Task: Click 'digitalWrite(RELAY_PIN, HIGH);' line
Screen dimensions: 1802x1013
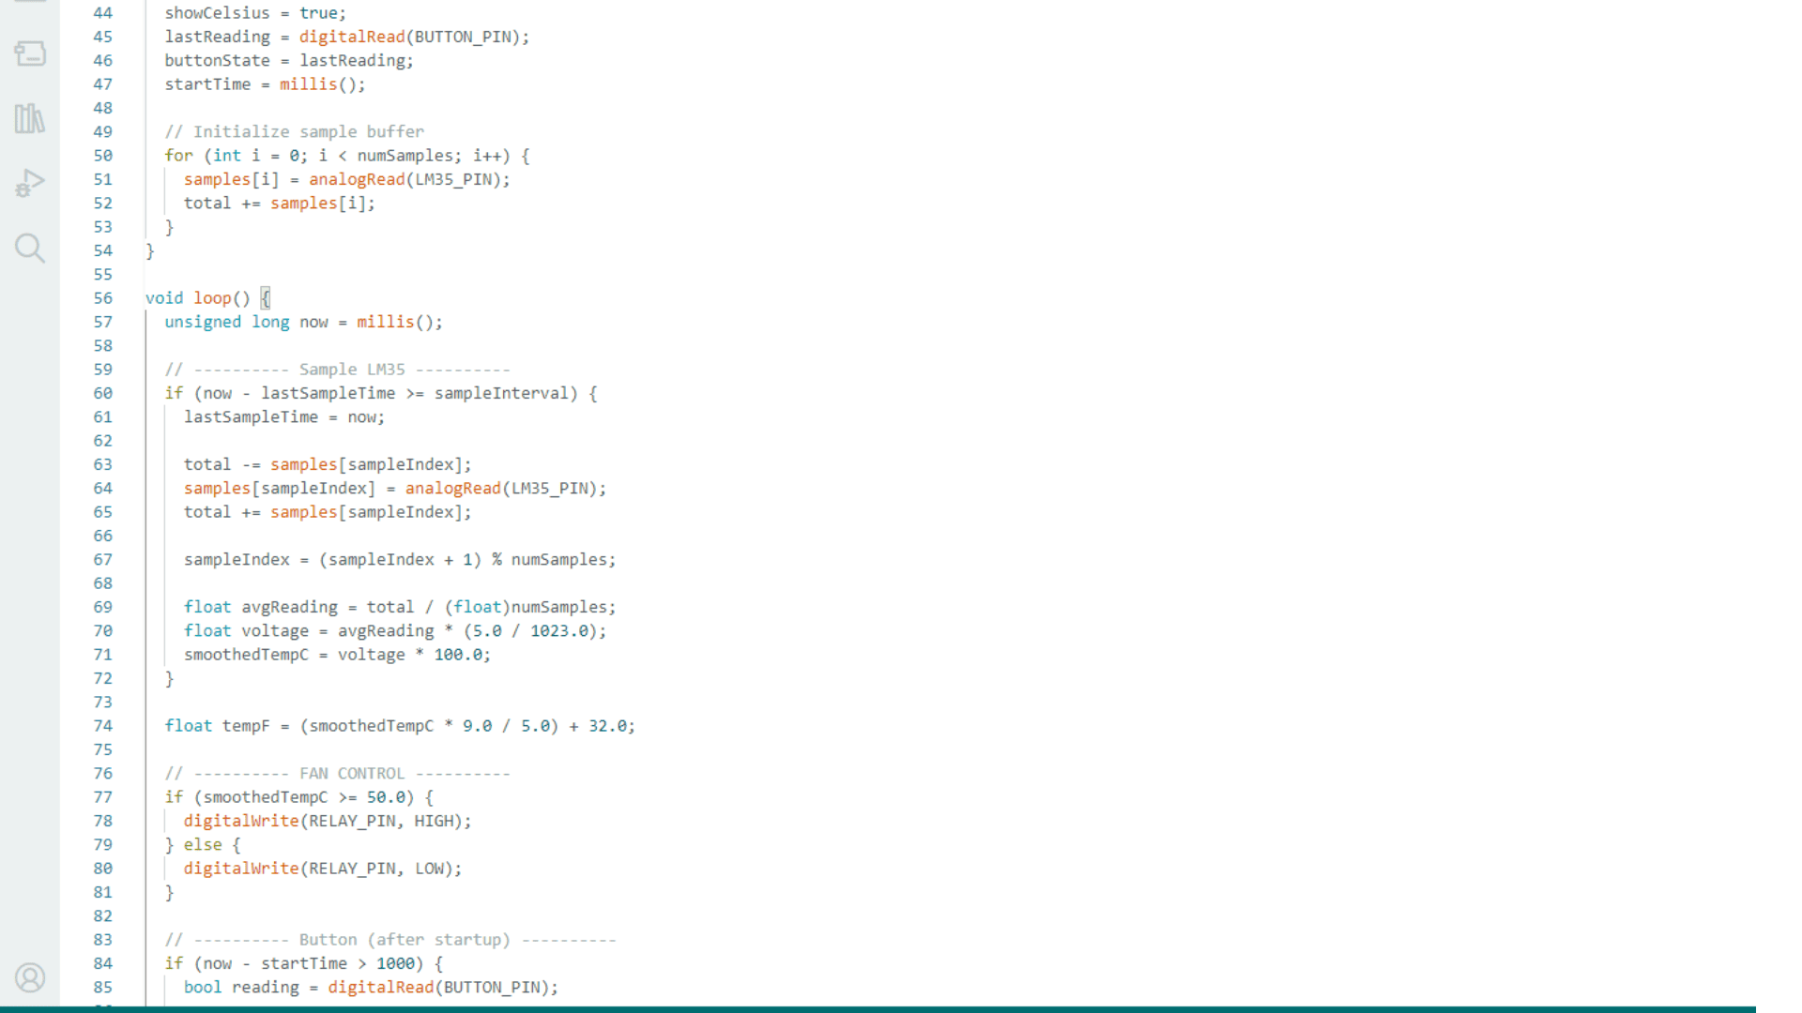Action: click(x=328, y=822)
